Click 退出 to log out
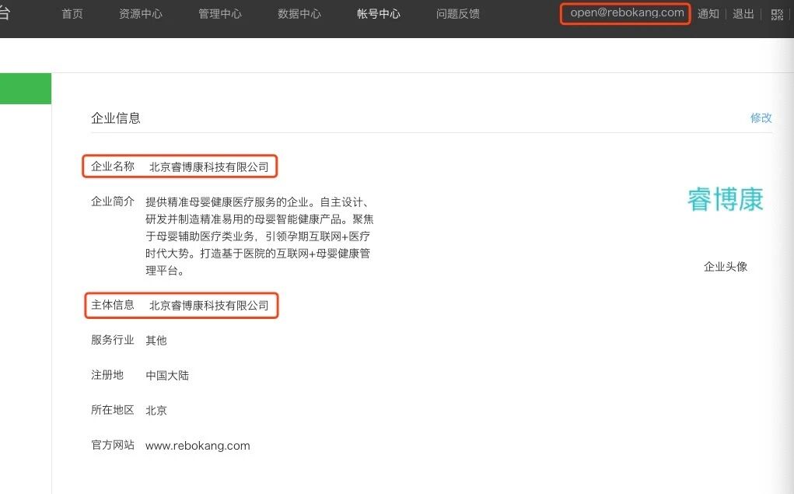This screenshot has width=794, height=494. [x=743, y=14]
